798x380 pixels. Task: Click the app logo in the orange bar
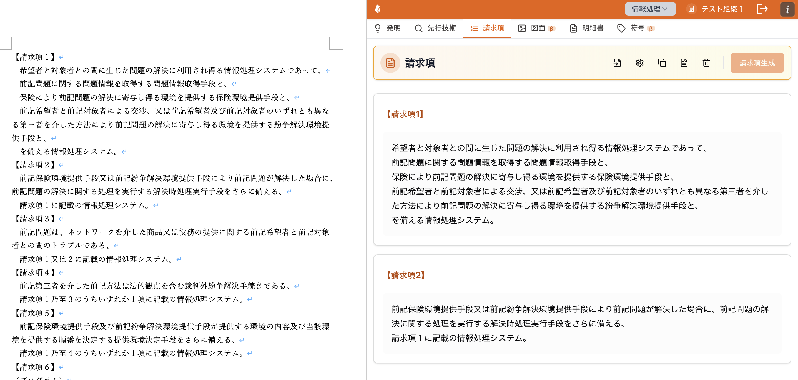tap(377, 9)
